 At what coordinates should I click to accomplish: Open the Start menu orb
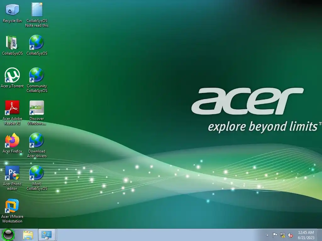[8, 235]
